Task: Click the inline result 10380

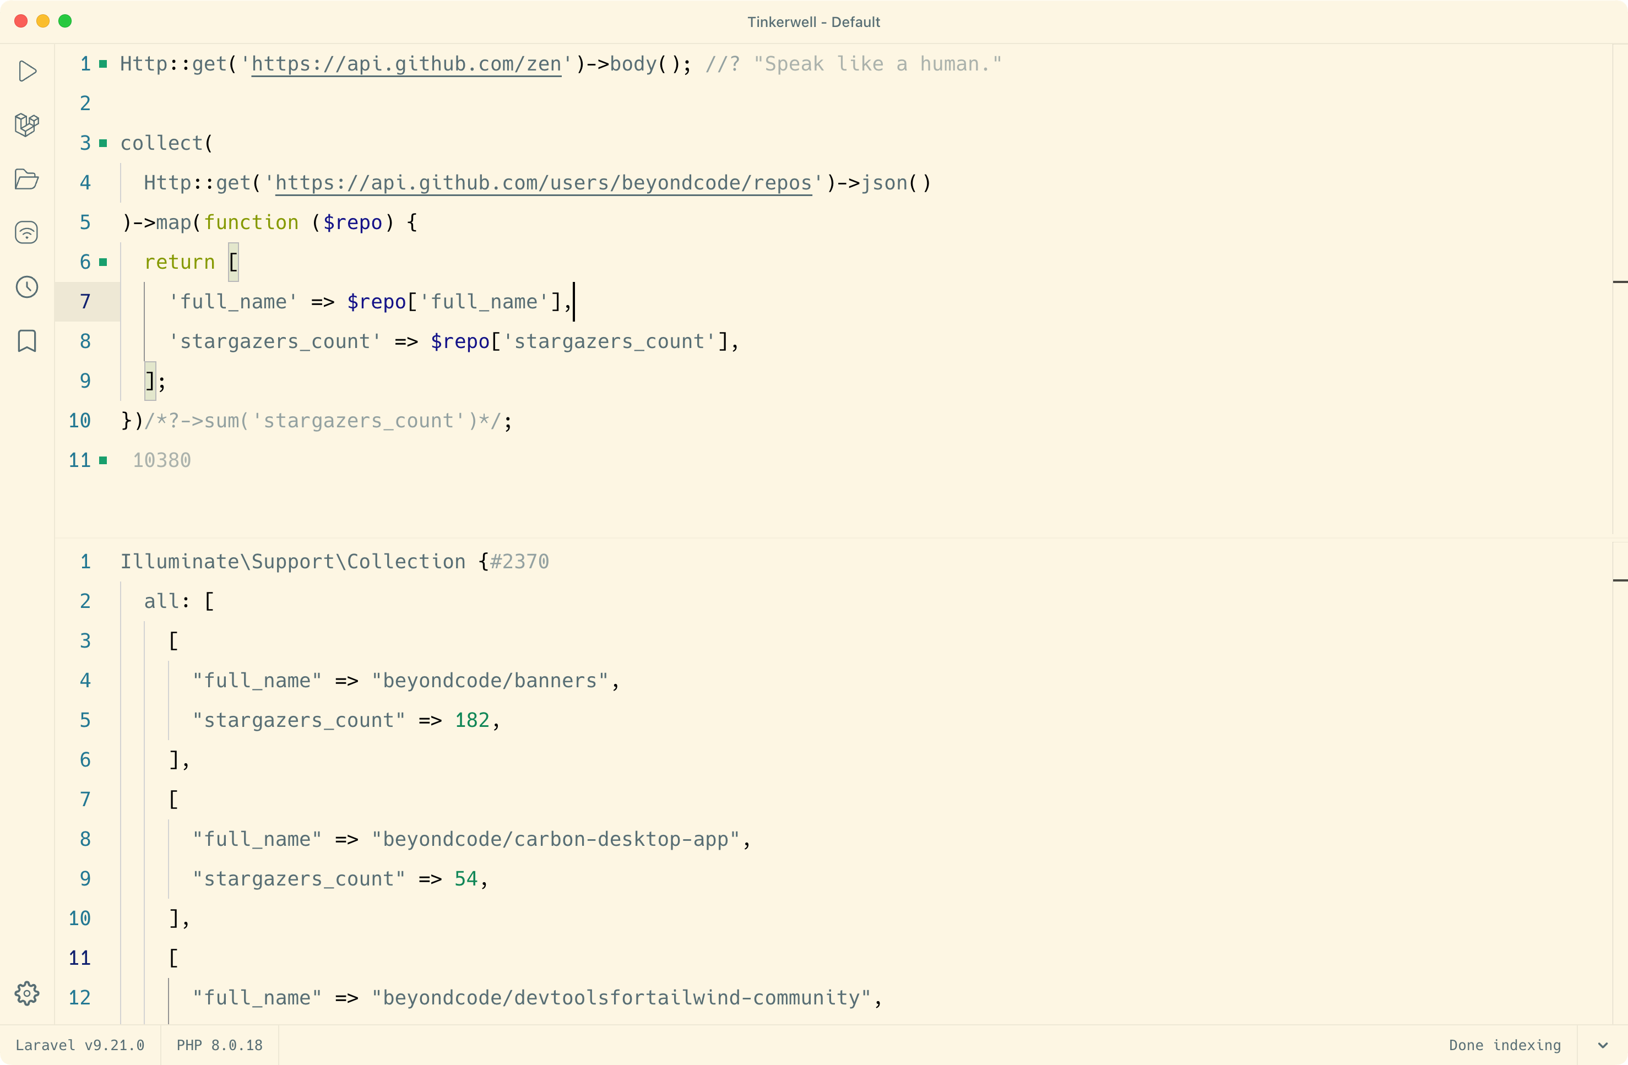Action: pos(162,460)
